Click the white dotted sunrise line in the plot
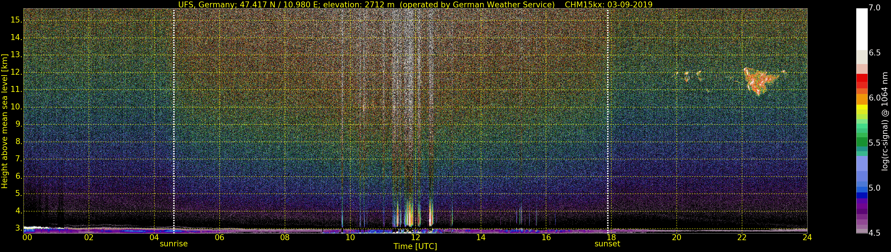This screenshot has height=252, width=891. pyautogui.click(x=174, y=121)
